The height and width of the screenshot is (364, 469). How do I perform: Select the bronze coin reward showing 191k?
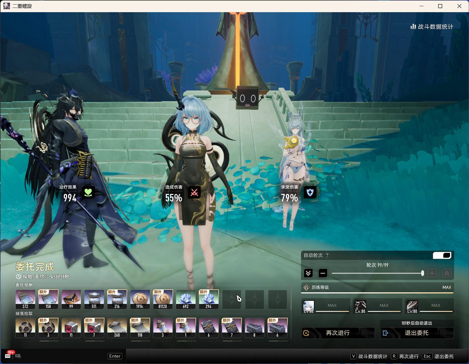[140, 299]
